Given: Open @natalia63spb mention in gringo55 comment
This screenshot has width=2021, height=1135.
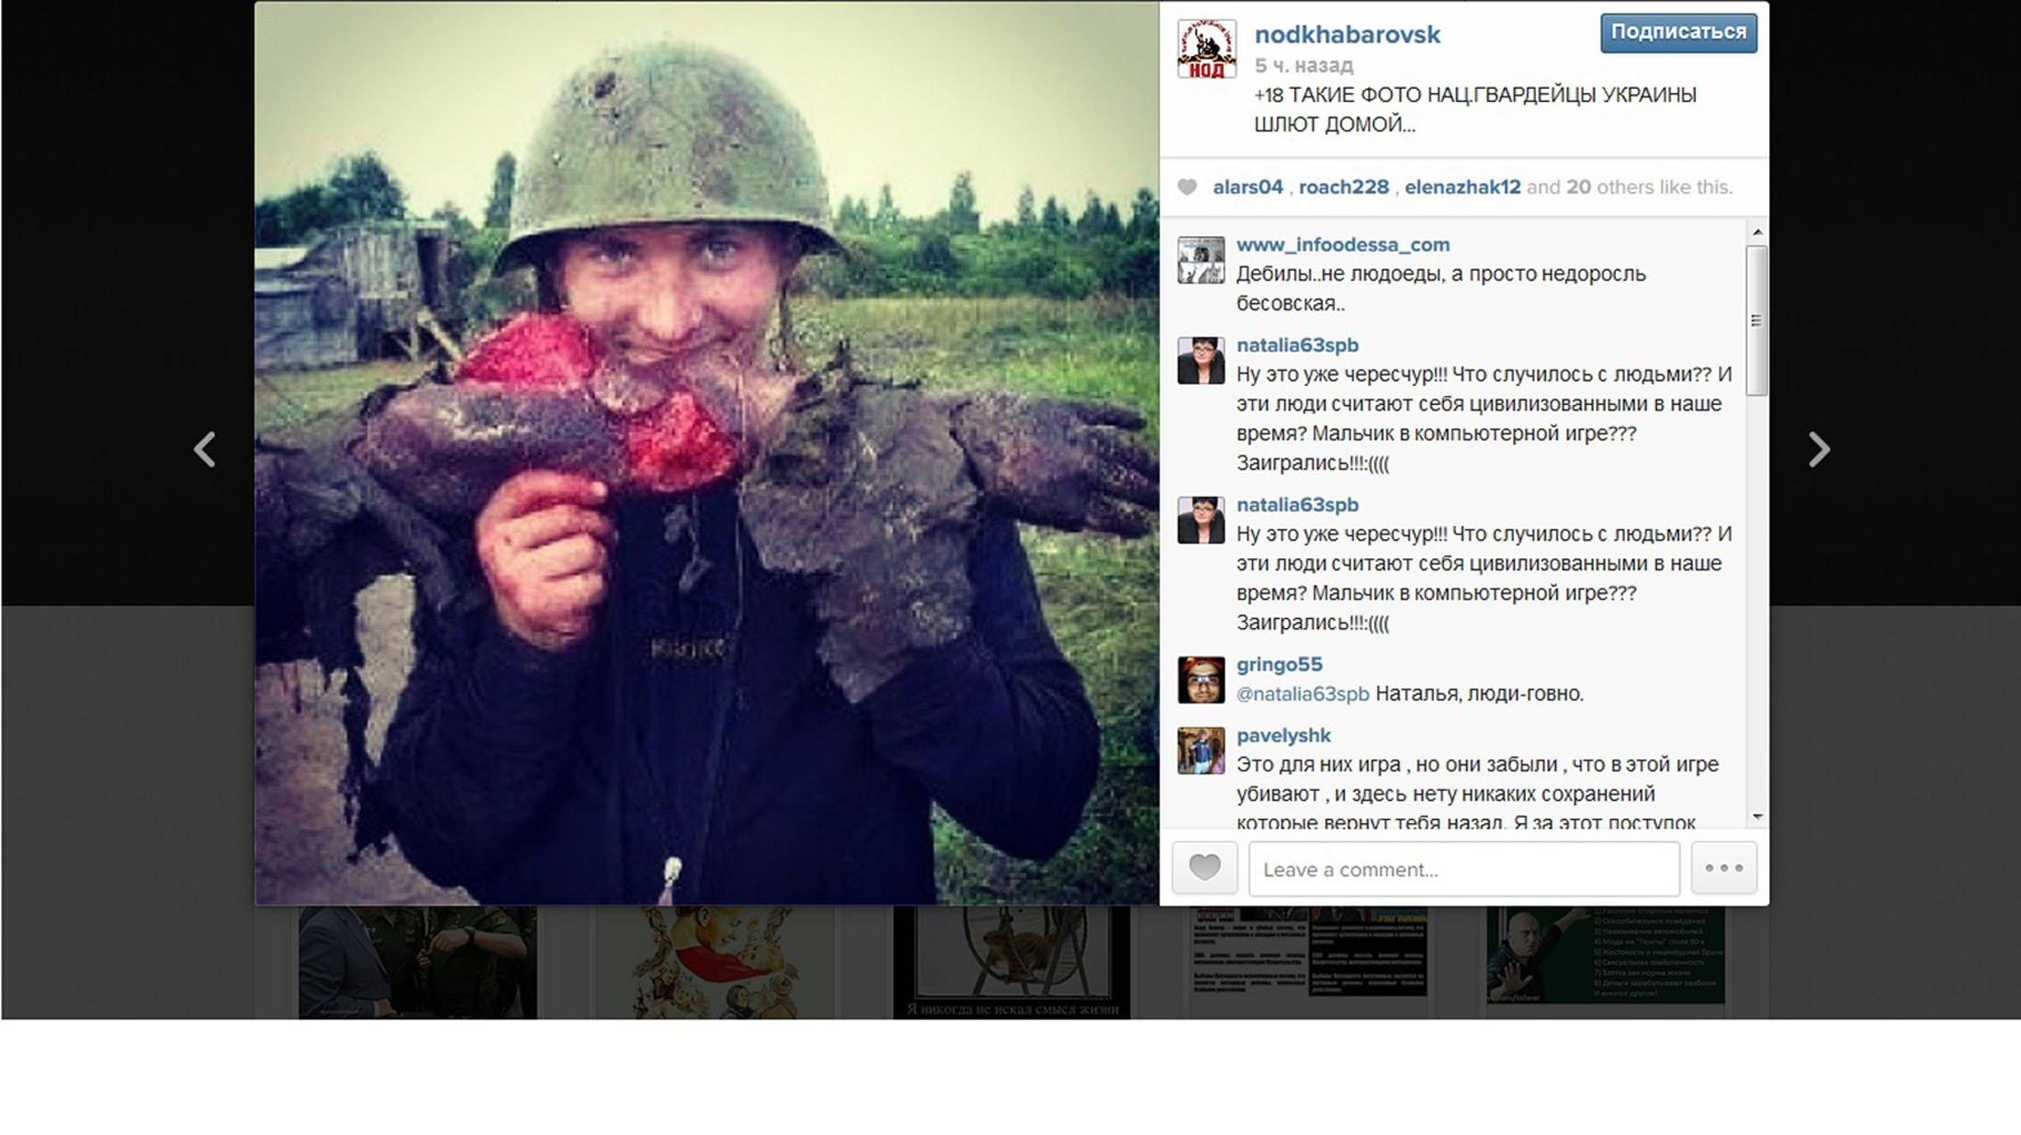Looking at the screenshot, I should (1303, 693).
